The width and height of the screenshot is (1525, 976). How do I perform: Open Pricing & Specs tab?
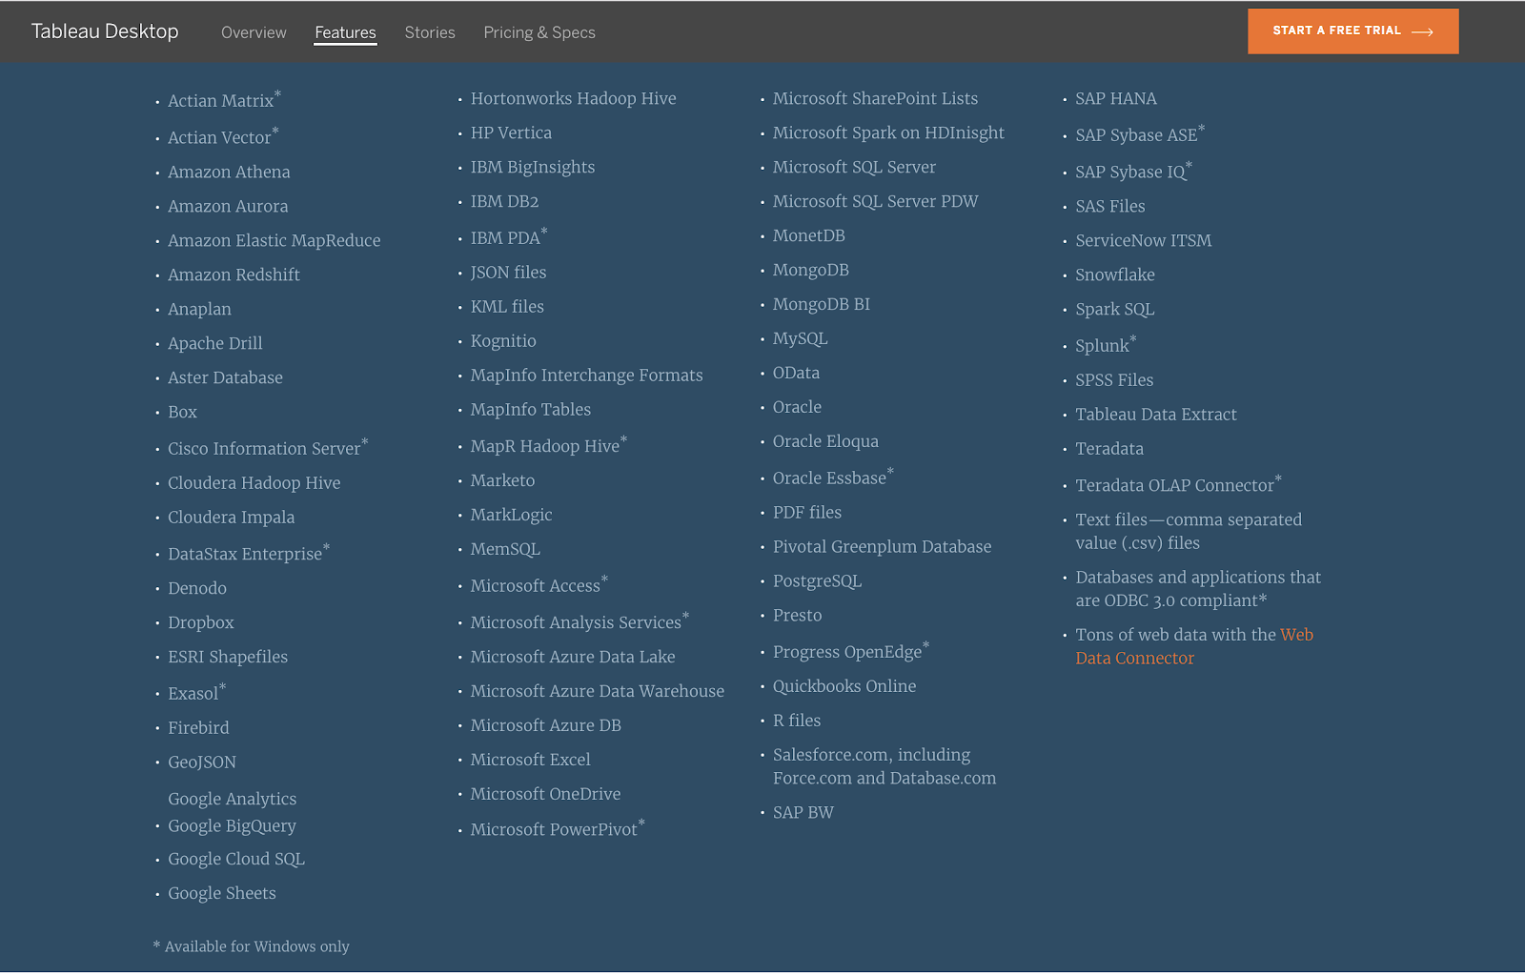pyautogui.click(x=539, y=32)
